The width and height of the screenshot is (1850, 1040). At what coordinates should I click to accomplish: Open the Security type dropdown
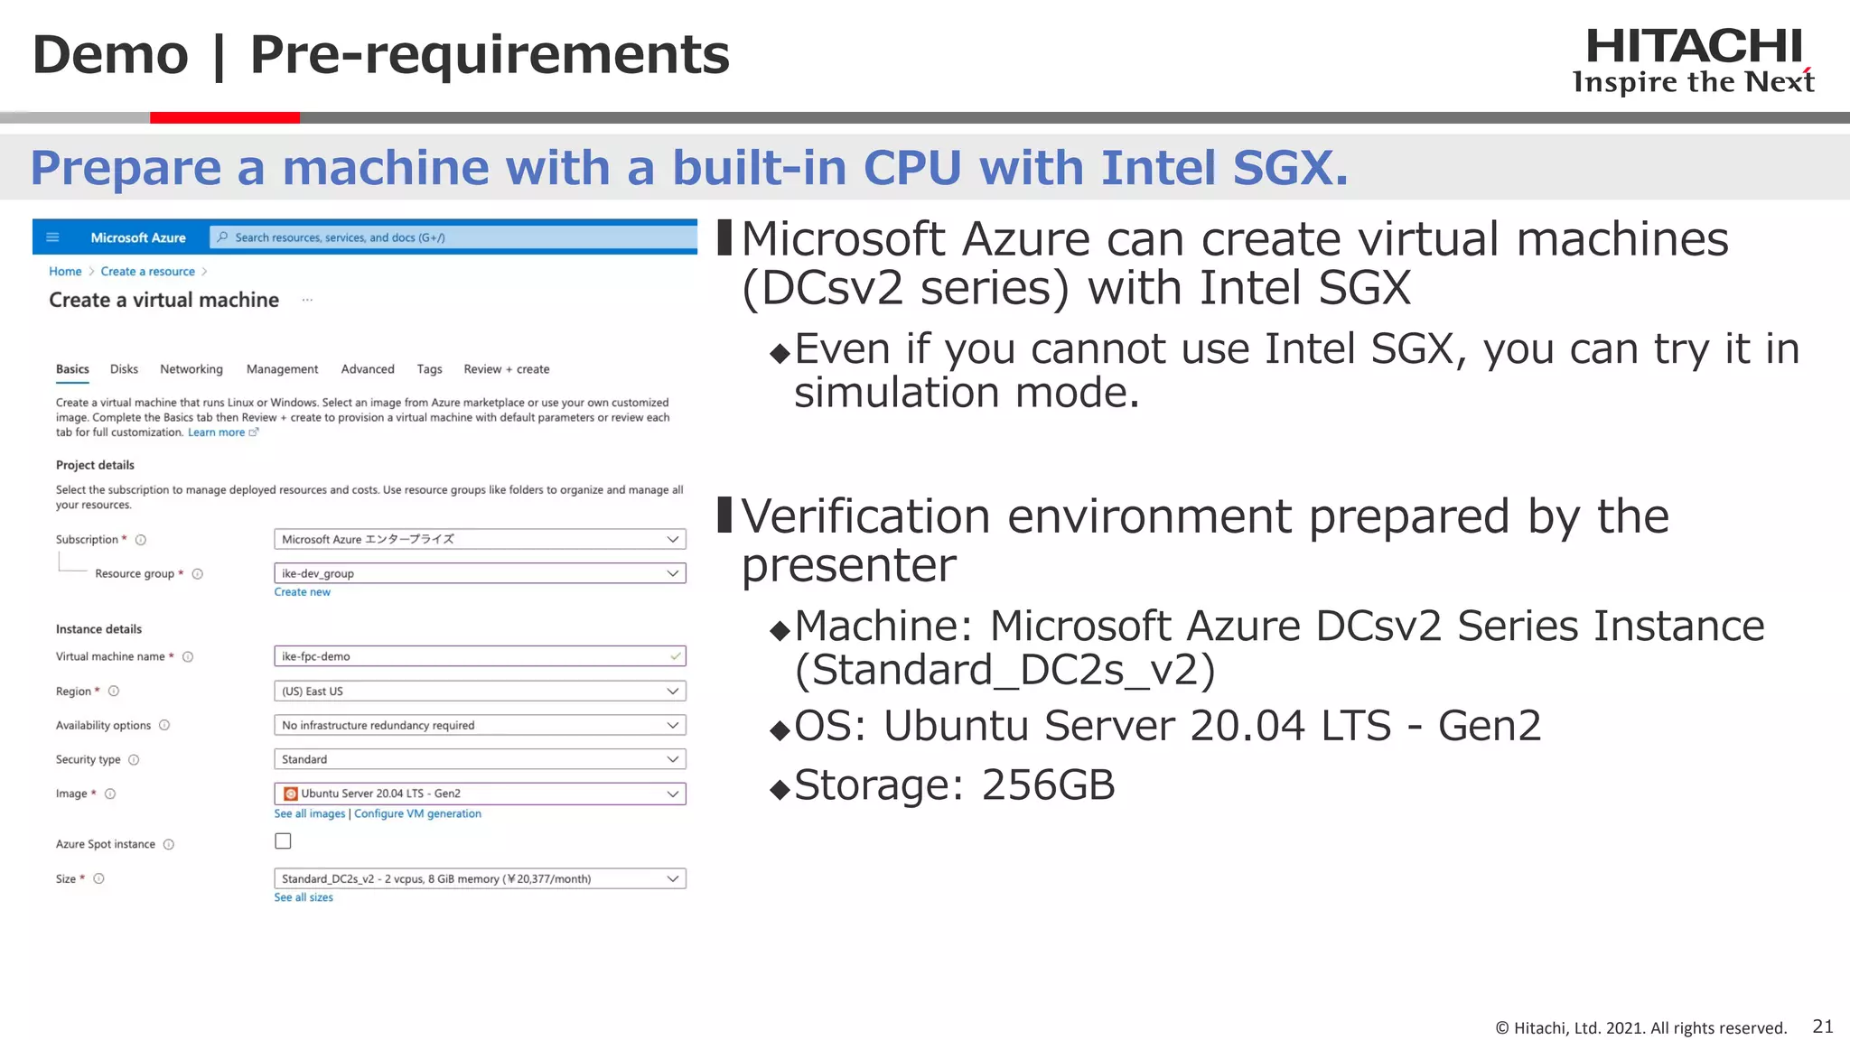(480, 760)
